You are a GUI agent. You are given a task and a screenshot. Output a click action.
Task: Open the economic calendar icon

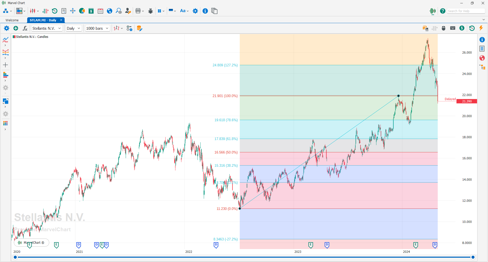pyautogui.click(x=100, y=11)
